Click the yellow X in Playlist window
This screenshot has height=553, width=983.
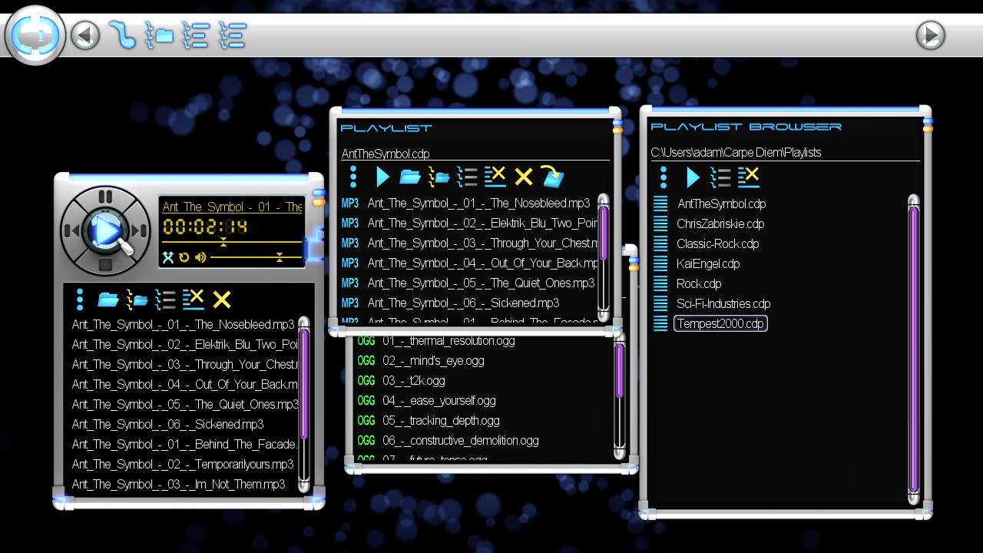coord(524,177)
